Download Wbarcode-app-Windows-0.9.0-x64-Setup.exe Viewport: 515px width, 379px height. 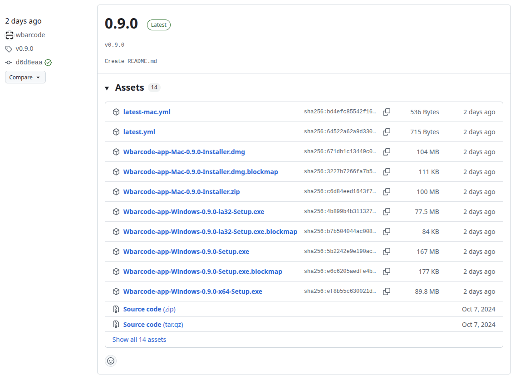coord(192,291)
